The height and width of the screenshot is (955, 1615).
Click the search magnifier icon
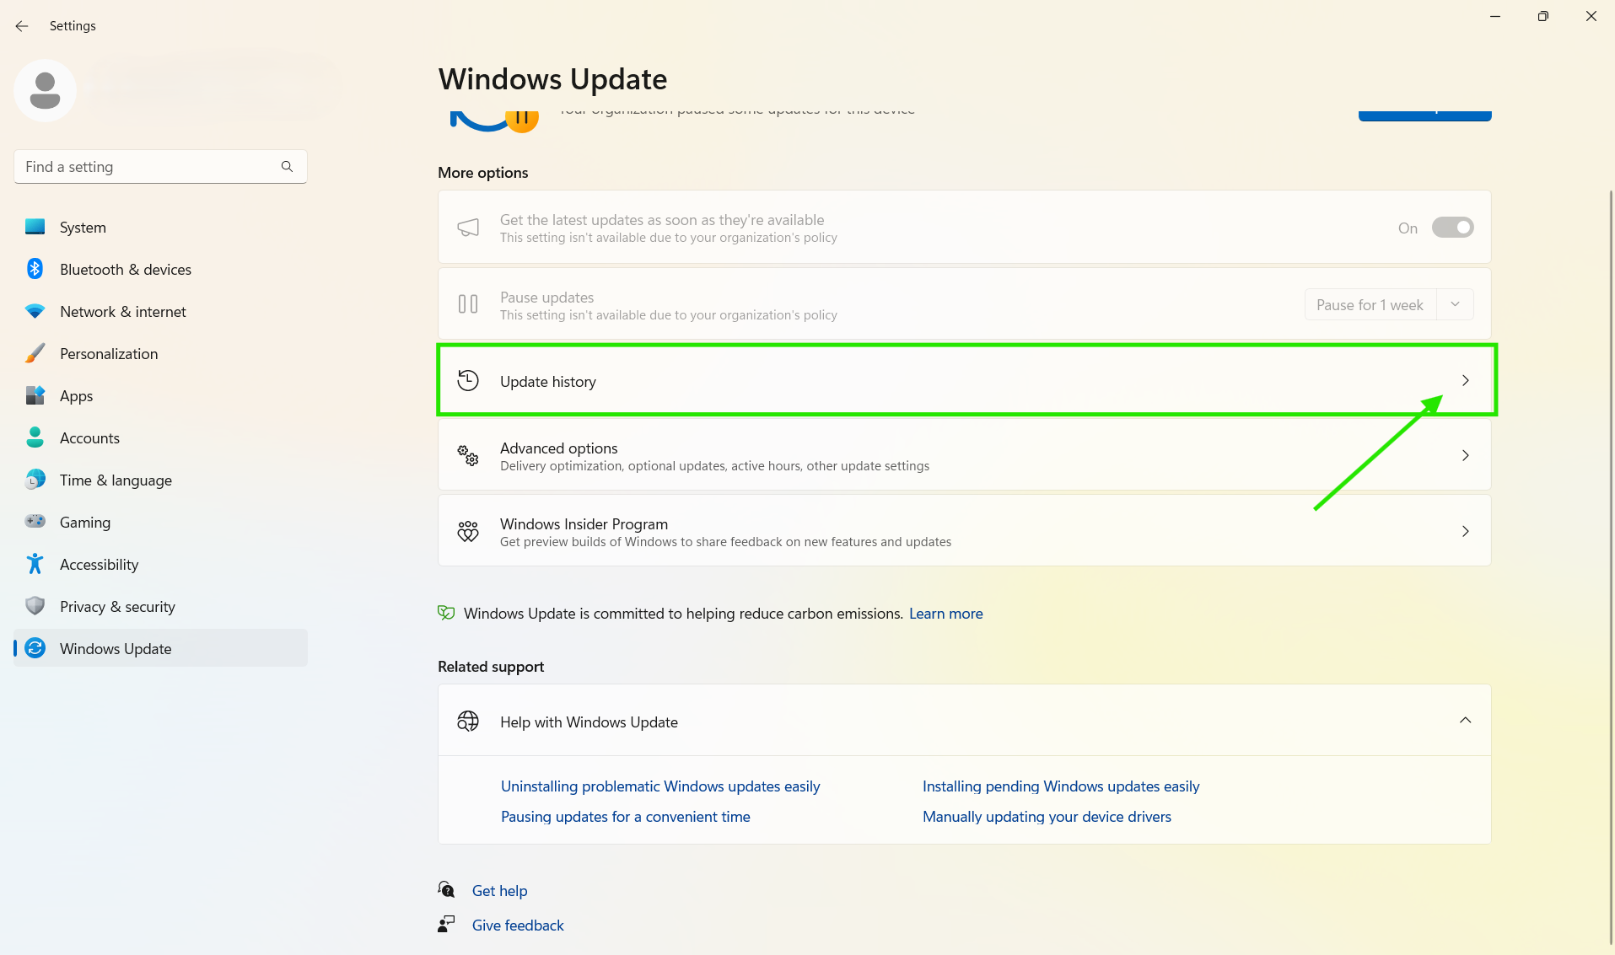coord(287,167)
